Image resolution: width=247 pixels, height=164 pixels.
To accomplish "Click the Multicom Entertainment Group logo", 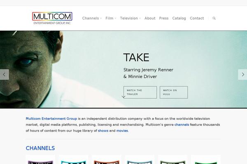I will pos(52,18).
